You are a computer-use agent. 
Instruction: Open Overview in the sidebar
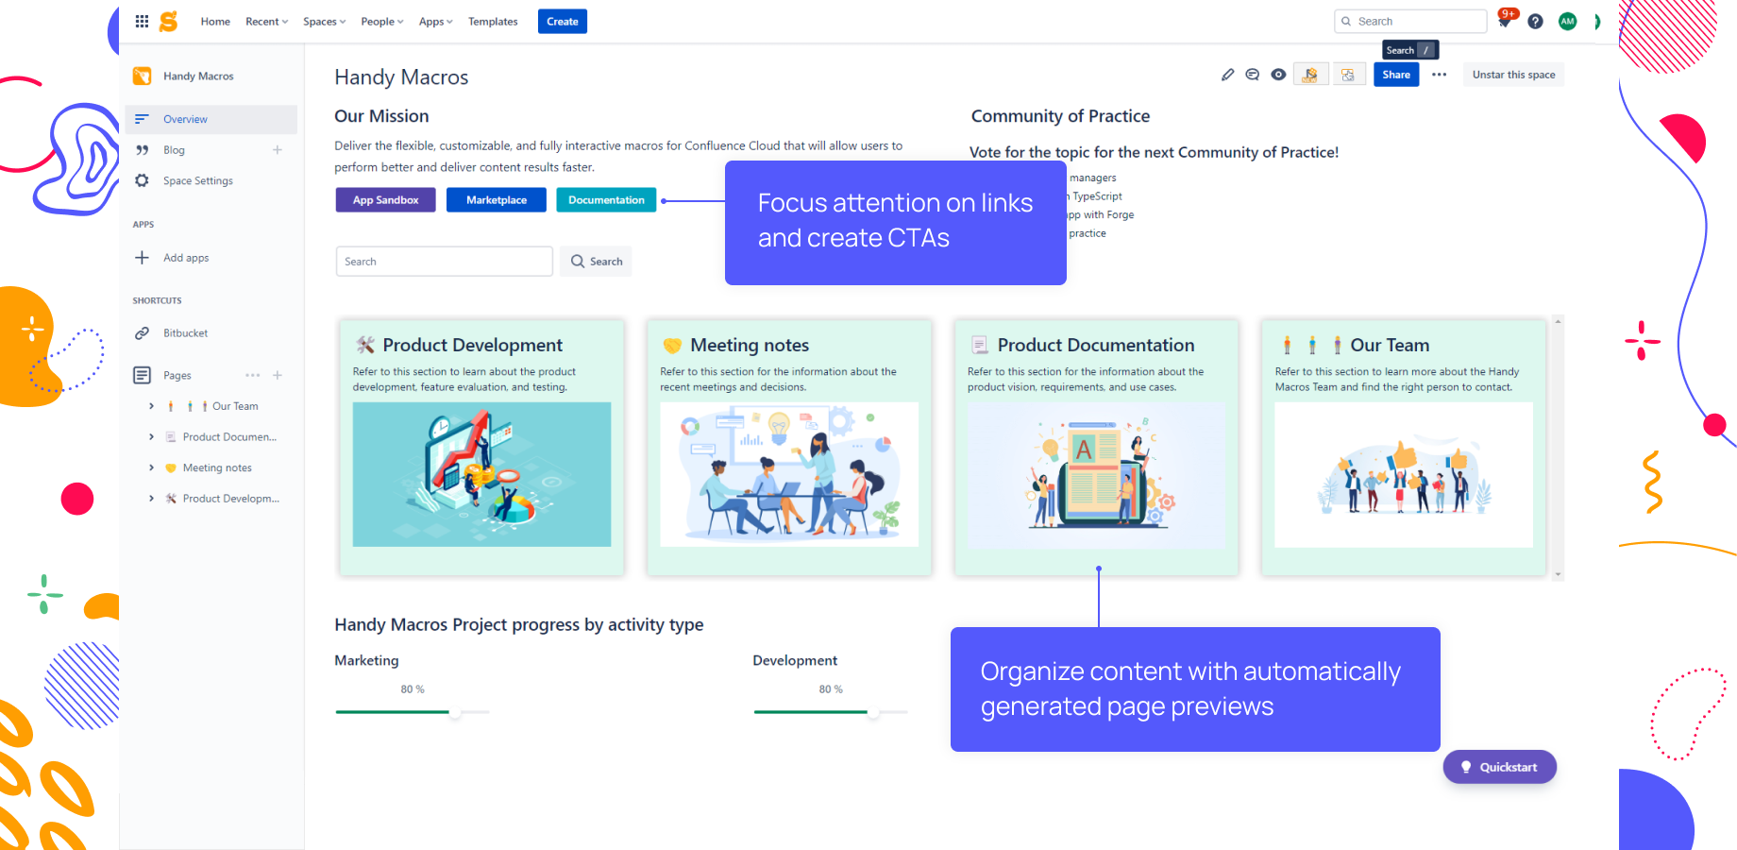(211, 119)
